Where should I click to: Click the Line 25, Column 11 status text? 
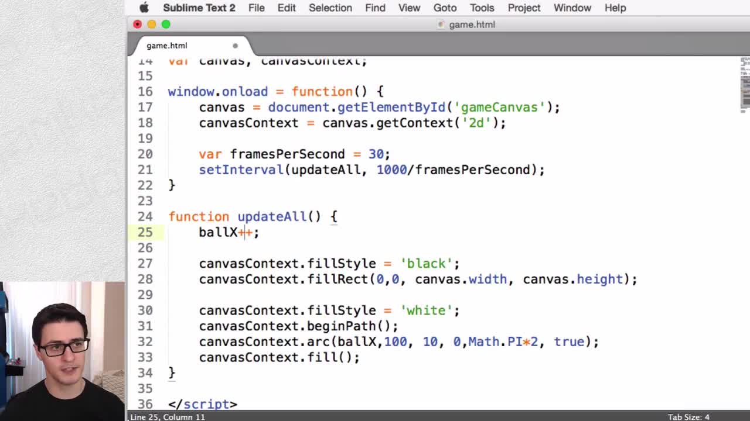pyautogui.click(x=168, y=417)
